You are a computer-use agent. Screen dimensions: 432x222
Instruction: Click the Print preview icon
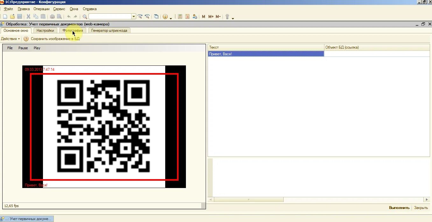coord(59,17)
